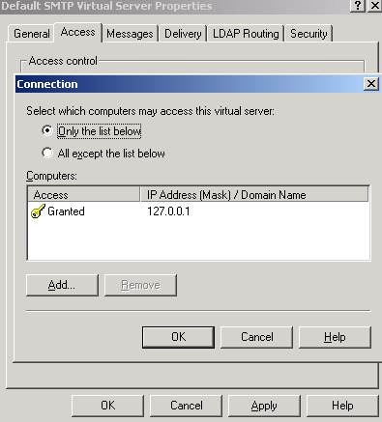Screen dimensions: 382x422
Task: Click the disabled Remove button
Action: [140, 285]
